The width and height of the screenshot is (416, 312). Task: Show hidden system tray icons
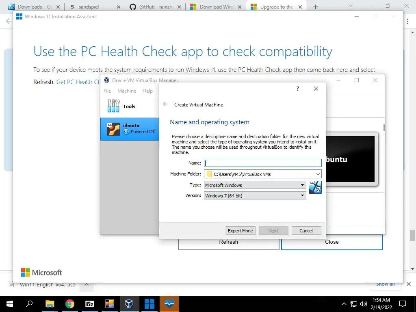tap(344, 304)
